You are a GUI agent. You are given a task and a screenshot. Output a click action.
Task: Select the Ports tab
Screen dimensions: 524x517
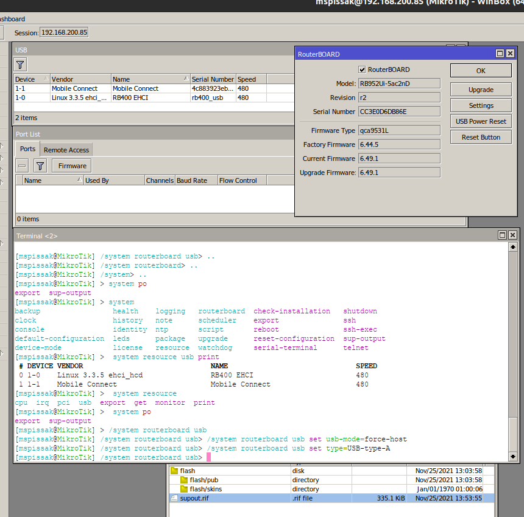(x=27, y=148)
